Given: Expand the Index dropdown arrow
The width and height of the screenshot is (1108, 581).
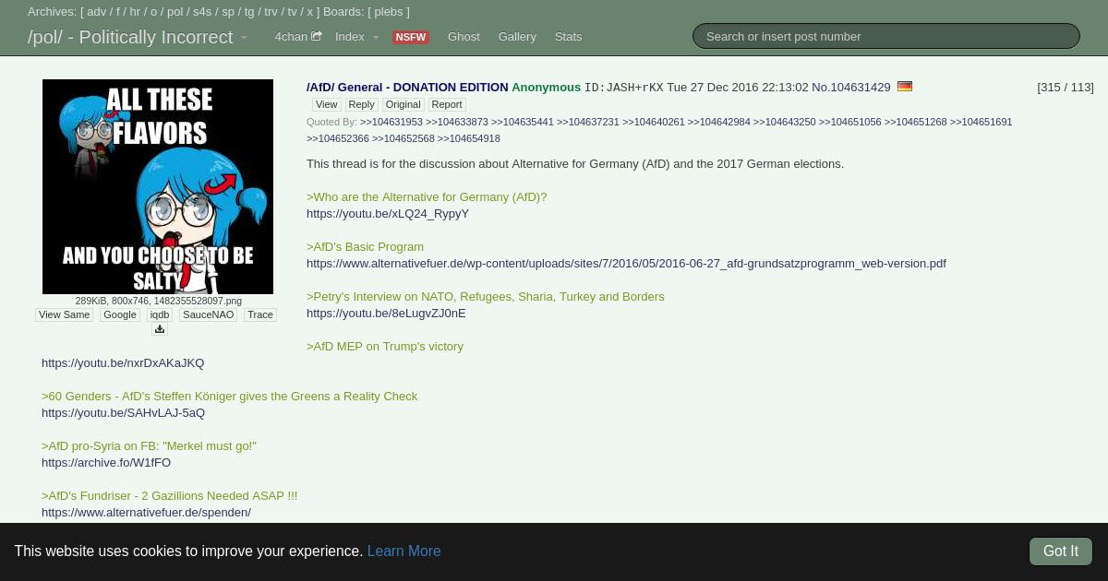Looking at the screenshot, I should 376,38.
